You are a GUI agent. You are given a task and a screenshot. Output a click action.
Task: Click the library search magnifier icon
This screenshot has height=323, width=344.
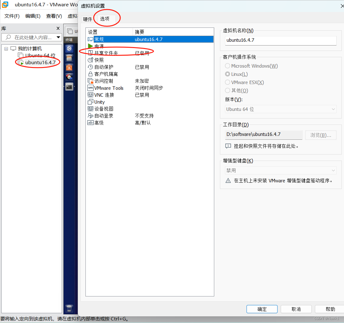tap(8, 37)
